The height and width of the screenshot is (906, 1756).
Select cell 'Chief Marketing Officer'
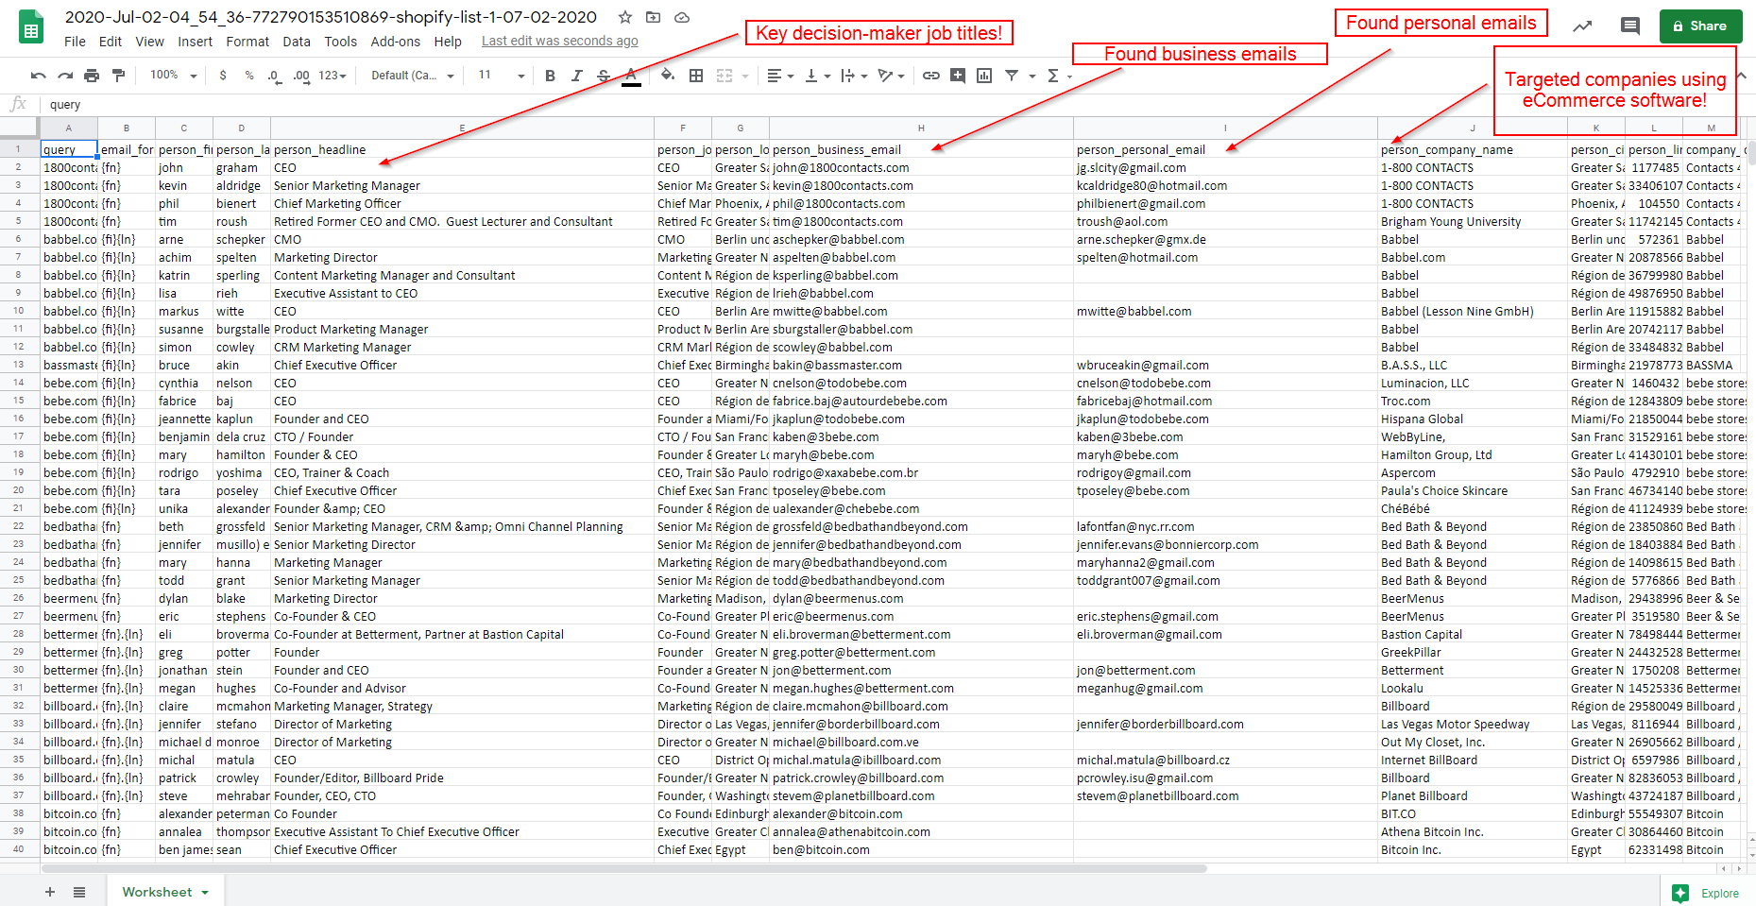462,204
